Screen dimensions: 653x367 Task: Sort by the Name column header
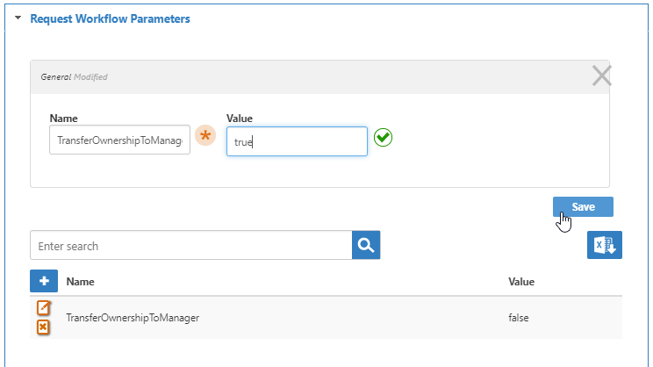click(x=81, y=282)
